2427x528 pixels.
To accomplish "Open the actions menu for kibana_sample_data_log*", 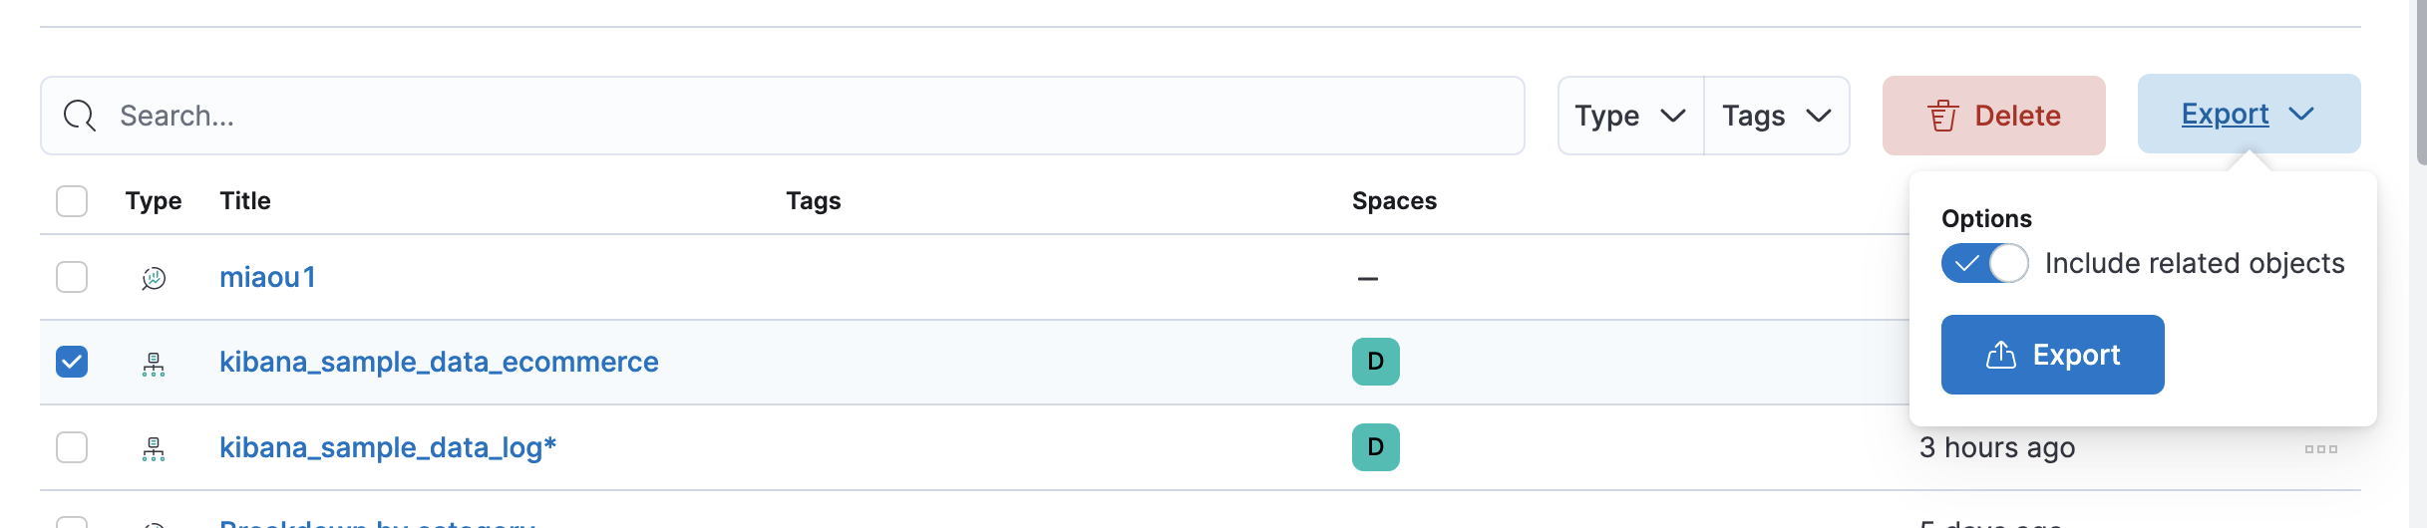I will [x=2320, y=449].
